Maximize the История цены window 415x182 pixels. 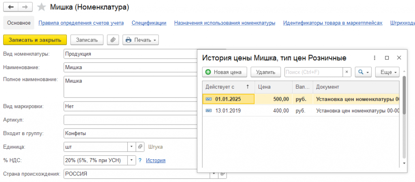click(387, 58)
